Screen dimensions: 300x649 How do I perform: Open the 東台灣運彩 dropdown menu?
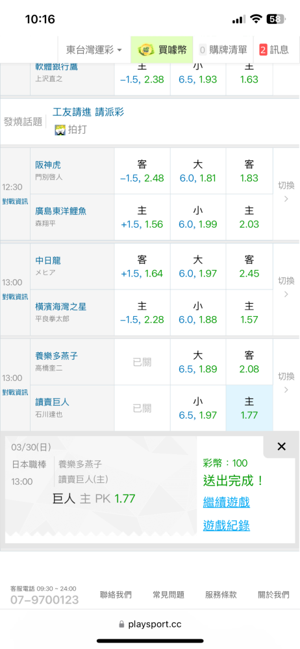pos(94,50)
